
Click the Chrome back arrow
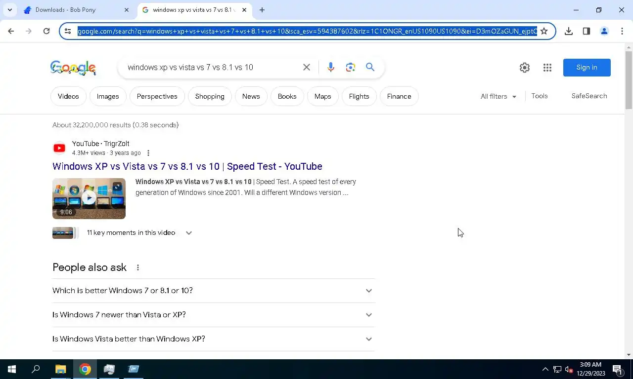pos(11,31)
